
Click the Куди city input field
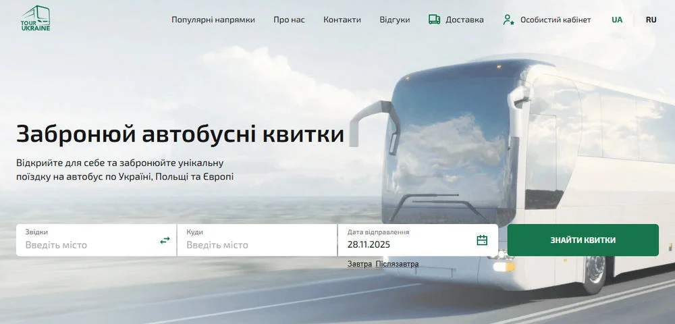click(x=257, y=240)
